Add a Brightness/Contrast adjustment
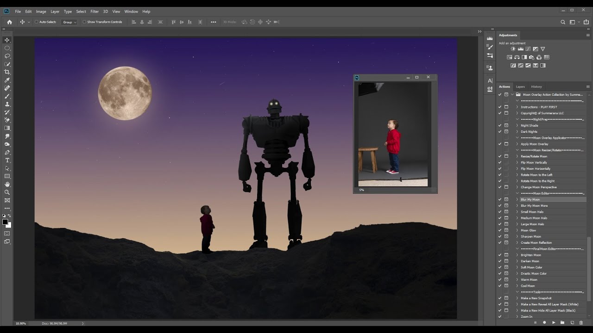The width and height of the screenshot is (593, 333). (513, 49)
